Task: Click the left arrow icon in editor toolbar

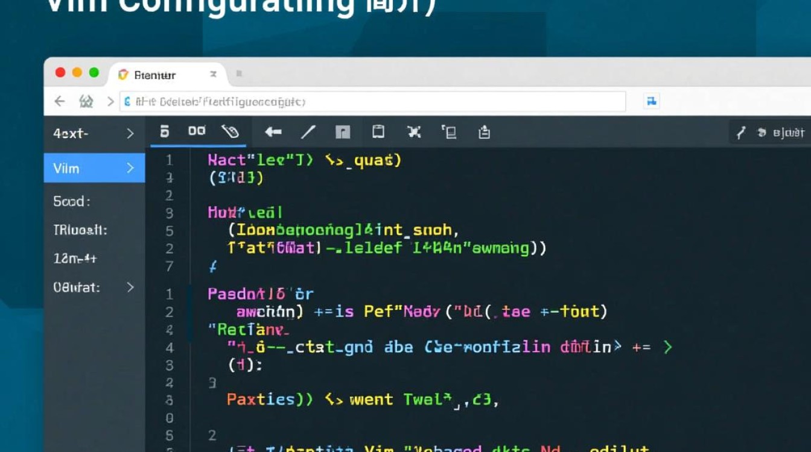Action: 273,132
